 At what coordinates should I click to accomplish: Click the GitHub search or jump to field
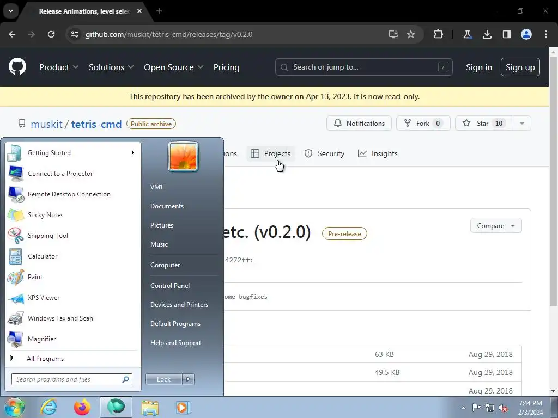click(x=363, y=67)
